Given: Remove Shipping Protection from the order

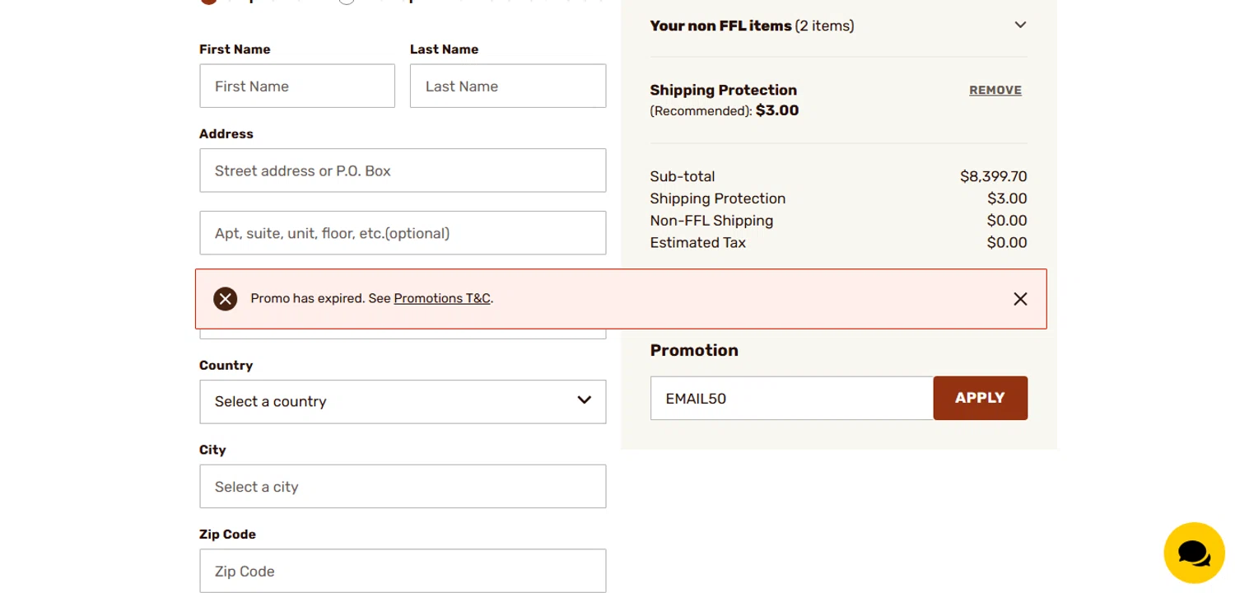Looking at the screenshot, I should point(995,91).
